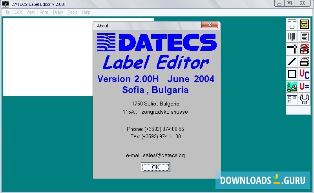
Task: Click the DATECS logo in About dialog
Action: point(157,42)
